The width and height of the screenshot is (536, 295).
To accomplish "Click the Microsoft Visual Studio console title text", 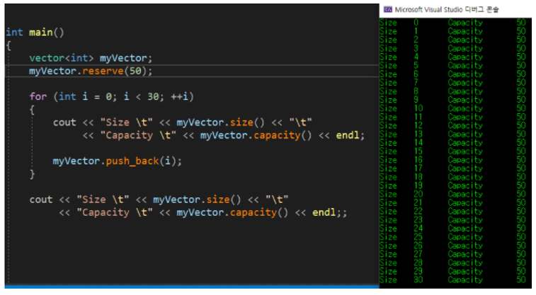I will [x=447, y=10].
